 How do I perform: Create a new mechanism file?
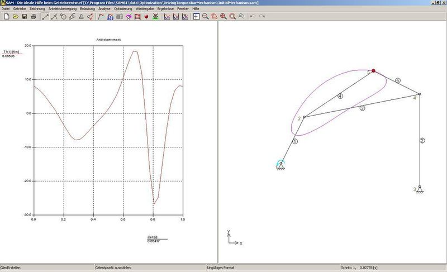6,17
